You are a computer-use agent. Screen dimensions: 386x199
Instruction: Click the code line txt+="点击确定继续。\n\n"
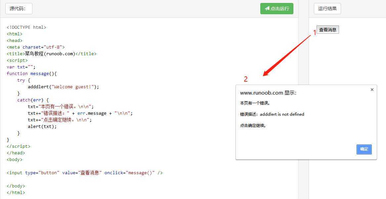point(60,120)
